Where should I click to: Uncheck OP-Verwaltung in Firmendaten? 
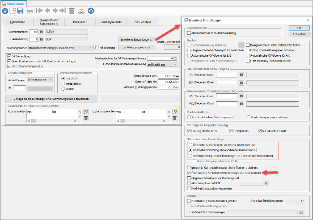(9, 56)
